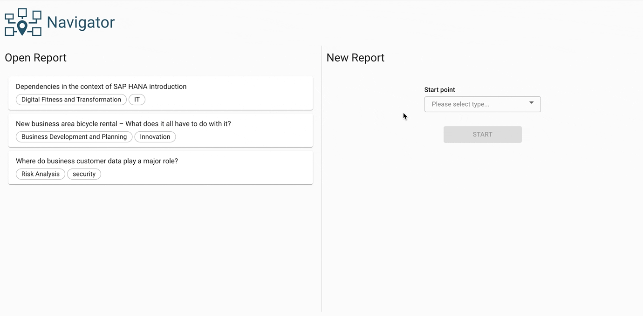Click the Start point label
The height and width of the screenshot is (316, 643).
pos(439,90)
